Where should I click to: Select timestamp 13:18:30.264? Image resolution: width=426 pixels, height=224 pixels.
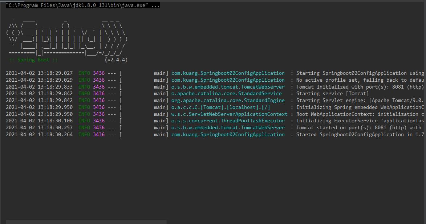55,135
